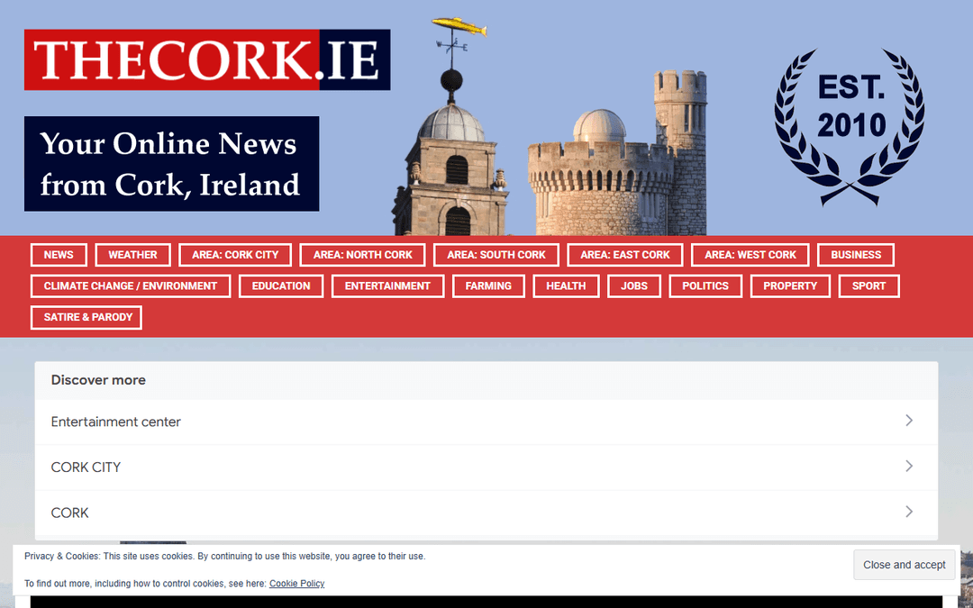The height and width of the screenshot is (608, 973).
Task: Click the Discover more heading
Action: click(98, 380)
